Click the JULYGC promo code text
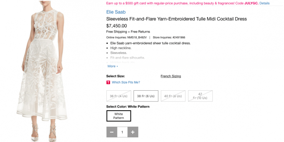Image resolution: width=284 pixels, height=142 pixels. click(x=251, y=3)
